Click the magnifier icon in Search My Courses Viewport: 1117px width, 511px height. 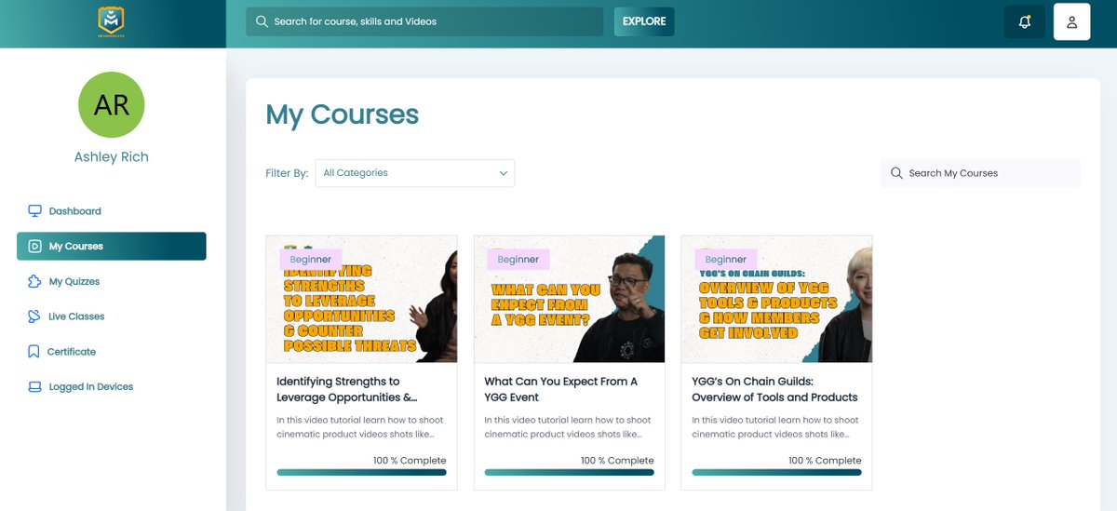(x=896, y=173)
